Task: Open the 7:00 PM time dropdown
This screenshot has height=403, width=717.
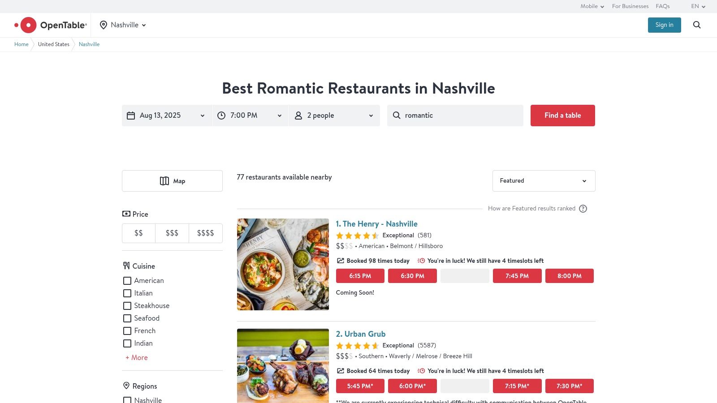Action: coord(251,116)
